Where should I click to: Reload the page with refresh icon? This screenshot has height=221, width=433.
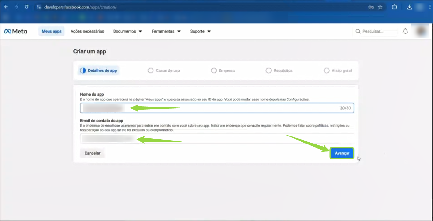[x=26, y=7]
